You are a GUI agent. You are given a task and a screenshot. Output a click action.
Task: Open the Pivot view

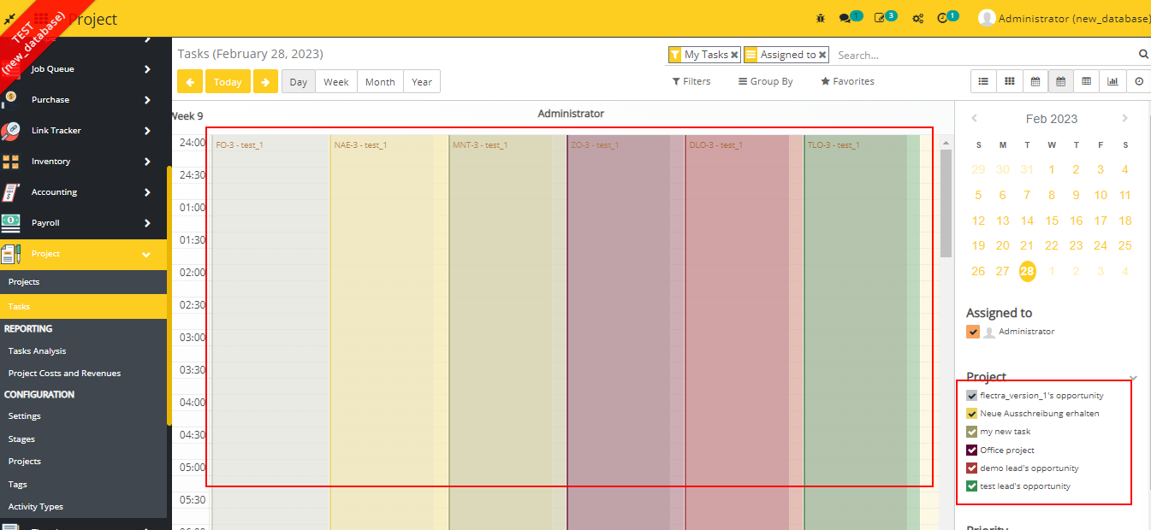pos(1086,80)
